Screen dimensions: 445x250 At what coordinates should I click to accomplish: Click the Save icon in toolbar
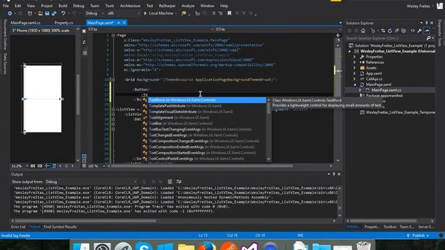pyautogui.click(x=47, y=13)
